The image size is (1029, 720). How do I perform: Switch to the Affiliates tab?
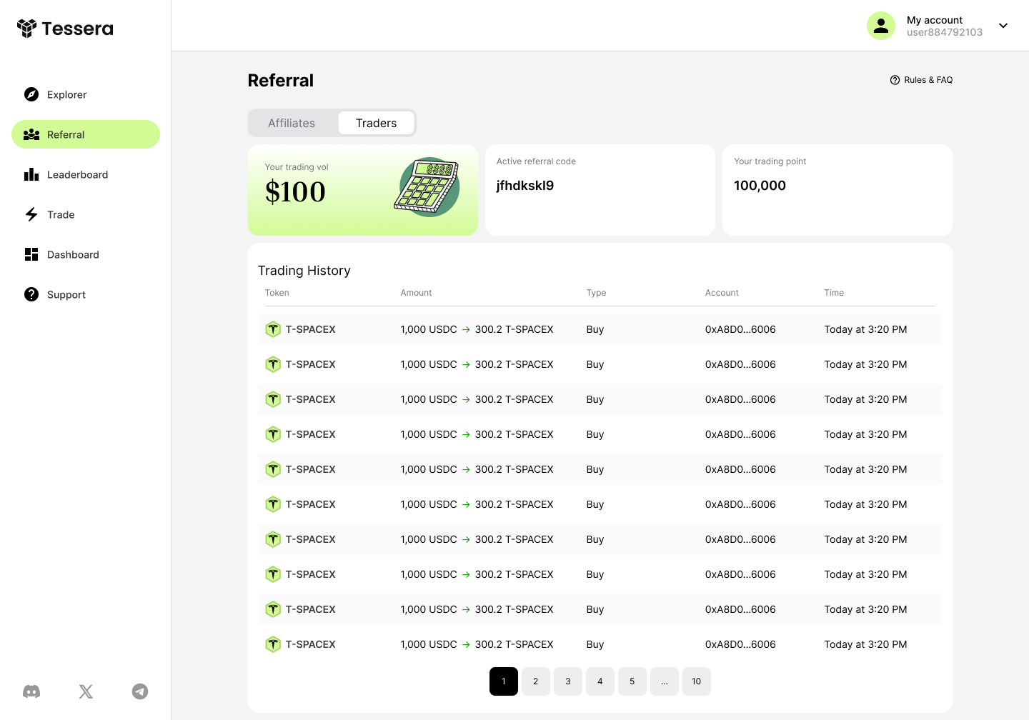(292, 123)
